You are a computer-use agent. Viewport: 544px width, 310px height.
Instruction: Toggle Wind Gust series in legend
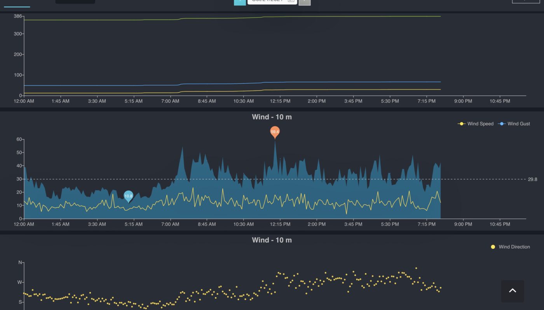tap(514, 124)
